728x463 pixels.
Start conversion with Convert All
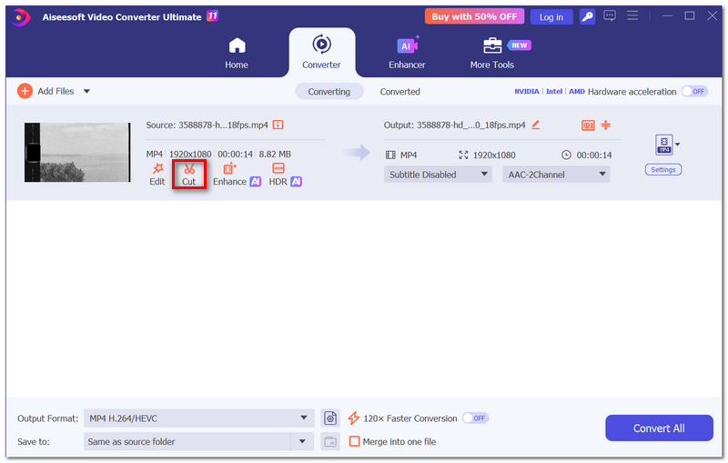tap(659, 428)
